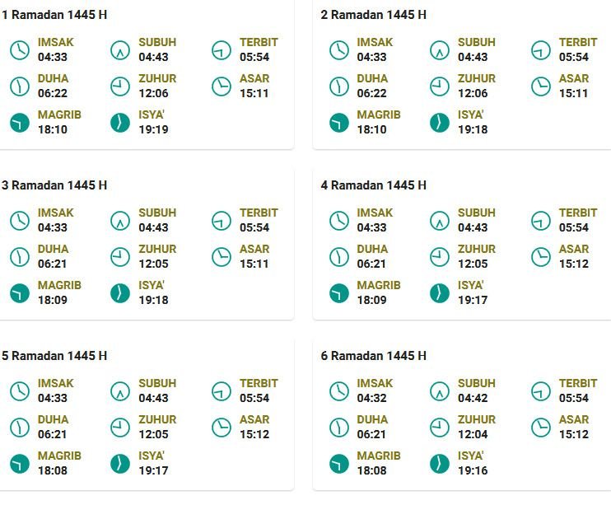Click Isya' time 19:18 on 2 Ramadan
The height and width of the screenshot is (505, 611).
tap(473, 130)
